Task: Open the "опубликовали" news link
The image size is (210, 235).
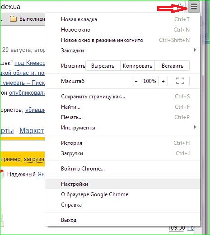Action: (x=27, y=93)
